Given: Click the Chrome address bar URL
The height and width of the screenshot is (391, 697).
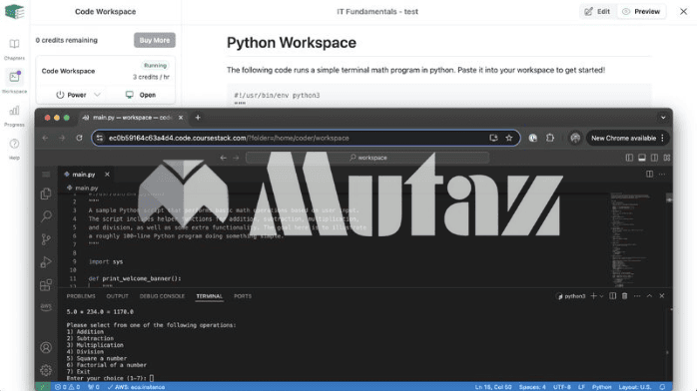Looking at the screenshot, I should point(229,138).
